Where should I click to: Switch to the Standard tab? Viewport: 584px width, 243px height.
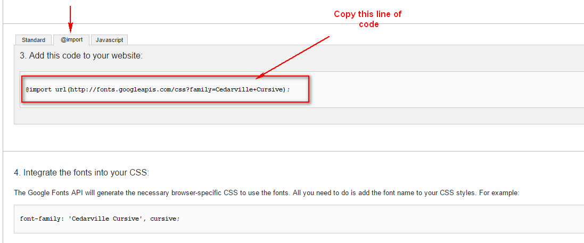pyautogui.click(x=34, y=40)
